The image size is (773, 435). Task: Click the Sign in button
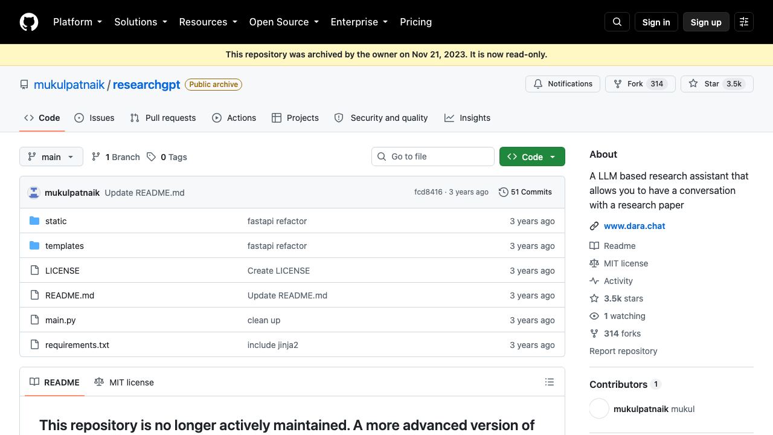656,22
